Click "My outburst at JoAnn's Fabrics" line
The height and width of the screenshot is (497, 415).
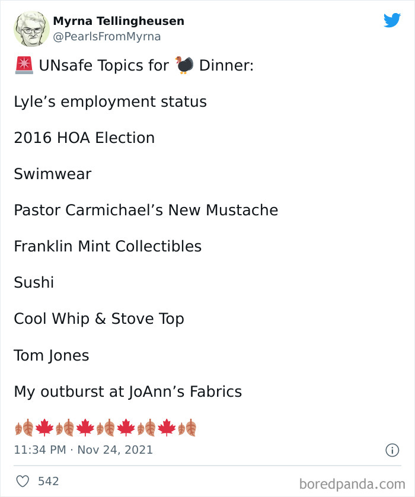coord(128,391)
